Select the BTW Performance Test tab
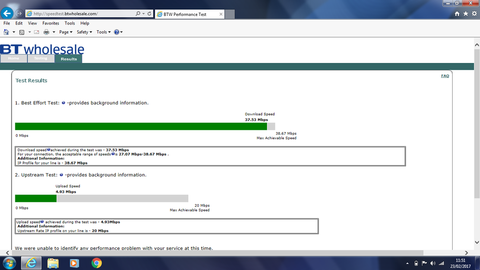Image resolution: width=480 pixels, height=270 pixels. 189,14
